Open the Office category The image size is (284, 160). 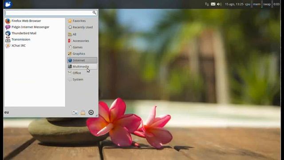click(x=82, y=73)
